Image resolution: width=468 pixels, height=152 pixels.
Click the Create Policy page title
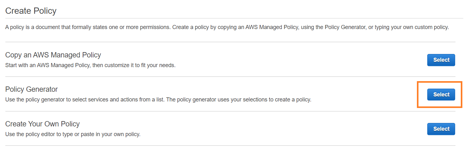pos(31,11)
